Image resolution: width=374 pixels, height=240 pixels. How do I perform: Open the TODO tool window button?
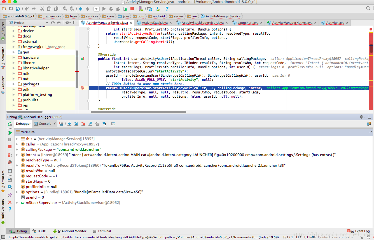[39, 231]
